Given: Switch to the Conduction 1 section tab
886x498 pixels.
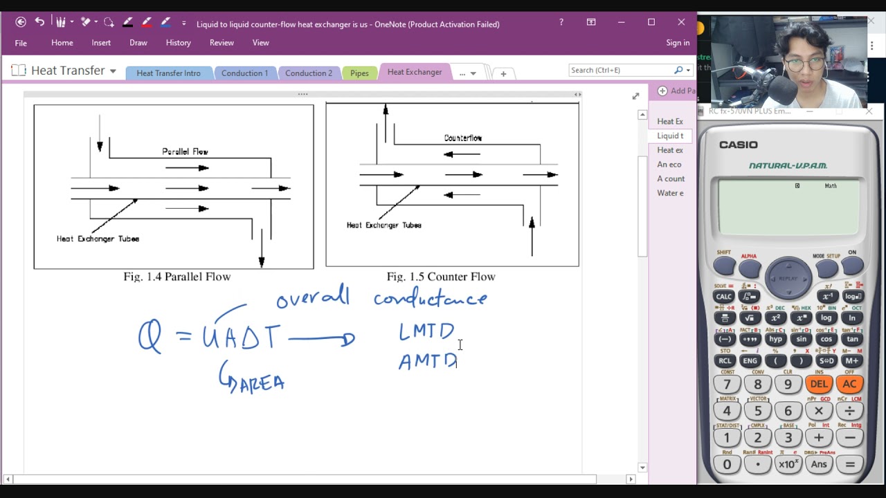Looking at the screenshot, I should tap(244, 73).
